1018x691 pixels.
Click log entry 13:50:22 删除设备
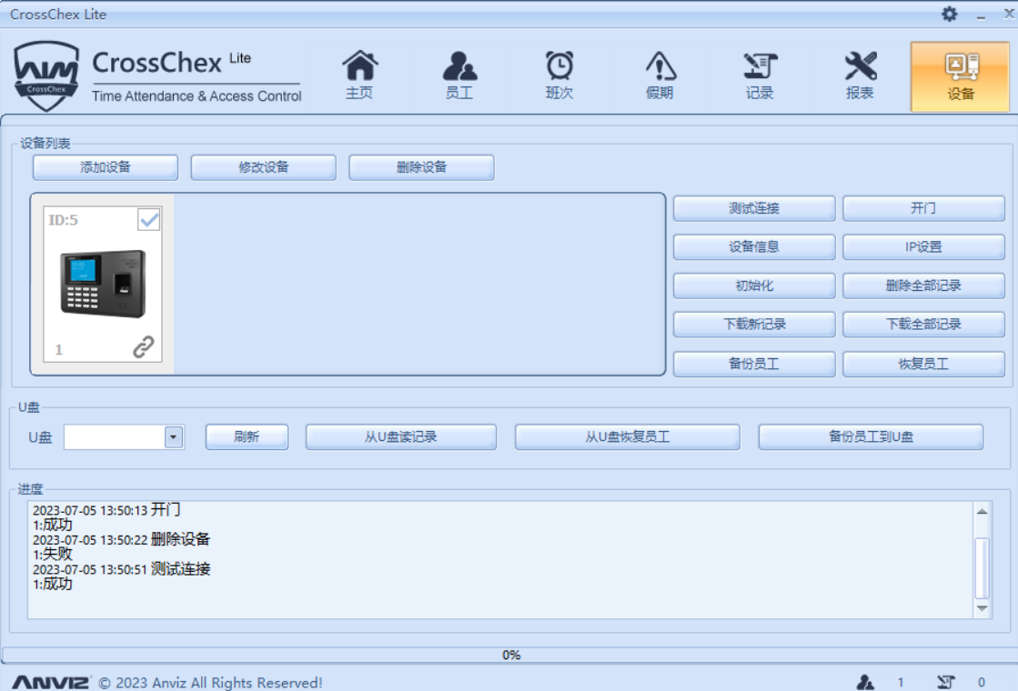[121, 539]
